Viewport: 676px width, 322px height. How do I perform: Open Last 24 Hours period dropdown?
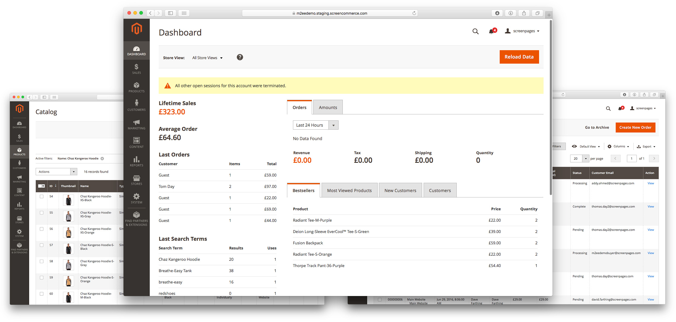point(316,125)
